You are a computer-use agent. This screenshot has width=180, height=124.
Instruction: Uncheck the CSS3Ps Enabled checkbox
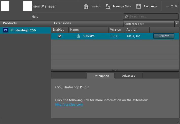(60, 36)
